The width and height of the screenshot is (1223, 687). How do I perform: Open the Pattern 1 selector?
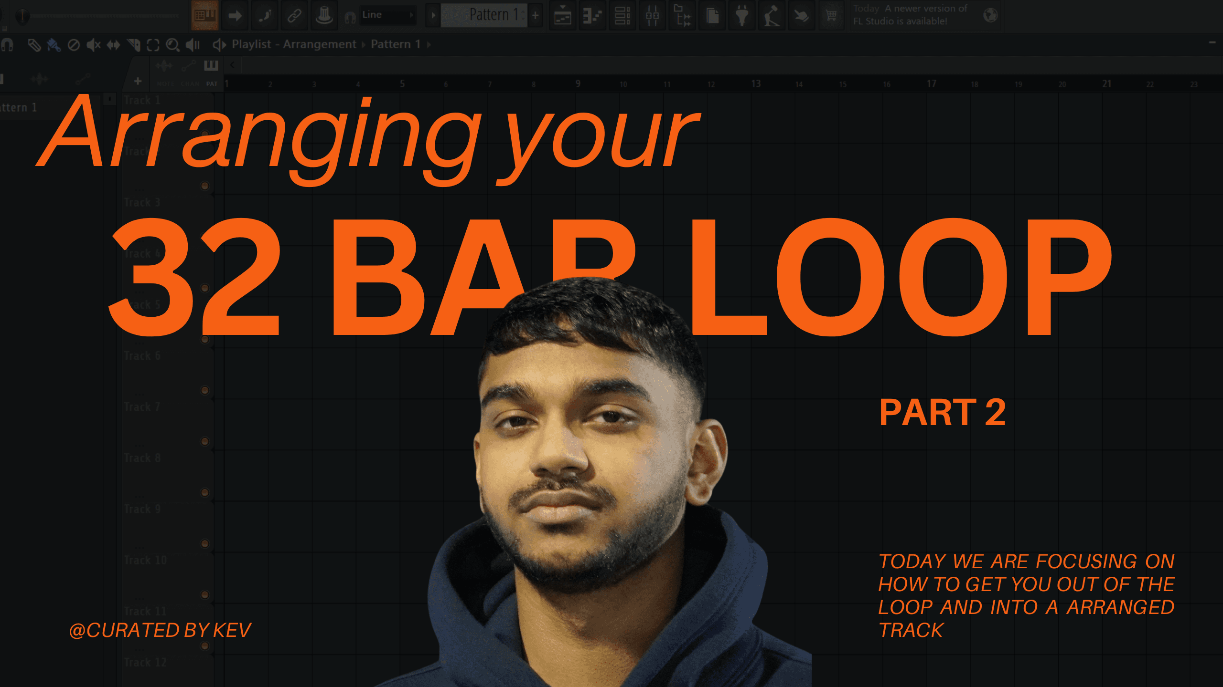[x=483, y=15]
